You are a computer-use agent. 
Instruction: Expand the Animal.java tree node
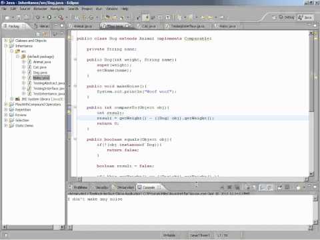click(x=23, y=62)
